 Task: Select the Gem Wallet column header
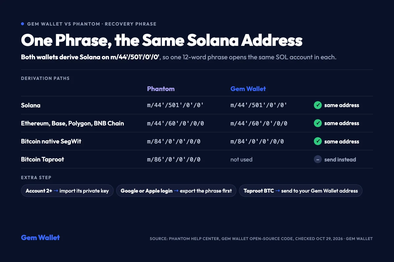248,89
